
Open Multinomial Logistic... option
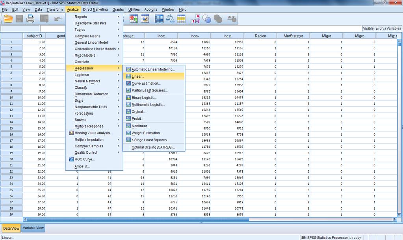tap(154, 105)
